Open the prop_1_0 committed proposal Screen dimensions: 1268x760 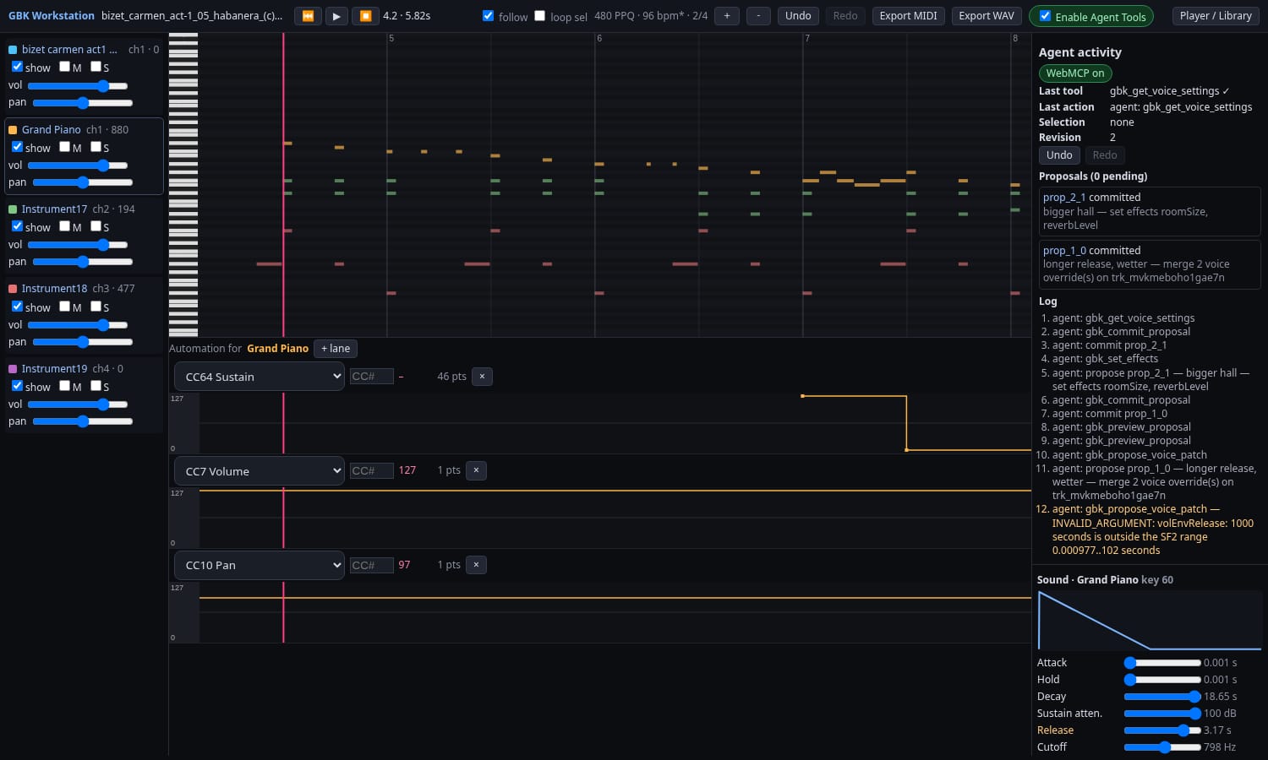pyautogui.click(x=1150, y=264)
